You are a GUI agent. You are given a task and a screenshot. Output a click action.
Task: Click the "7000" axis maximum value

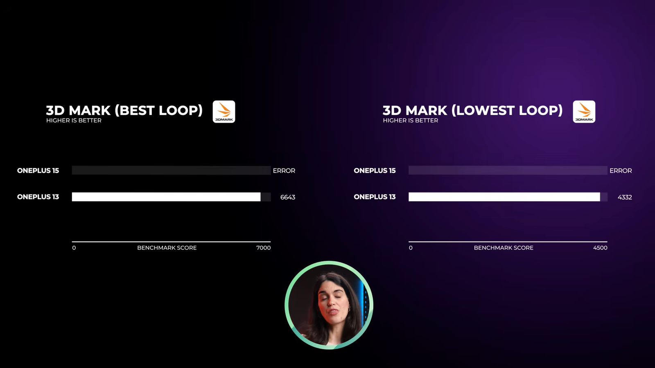264,248
